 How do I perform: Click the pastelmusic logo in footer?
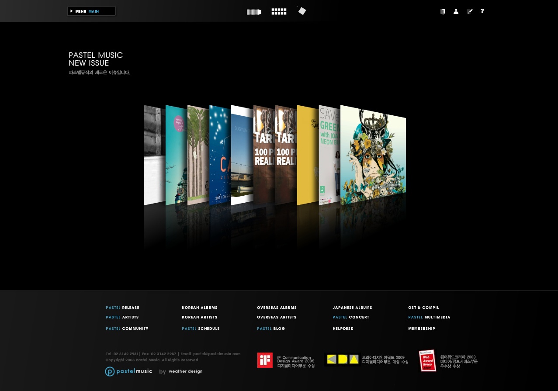128,371
